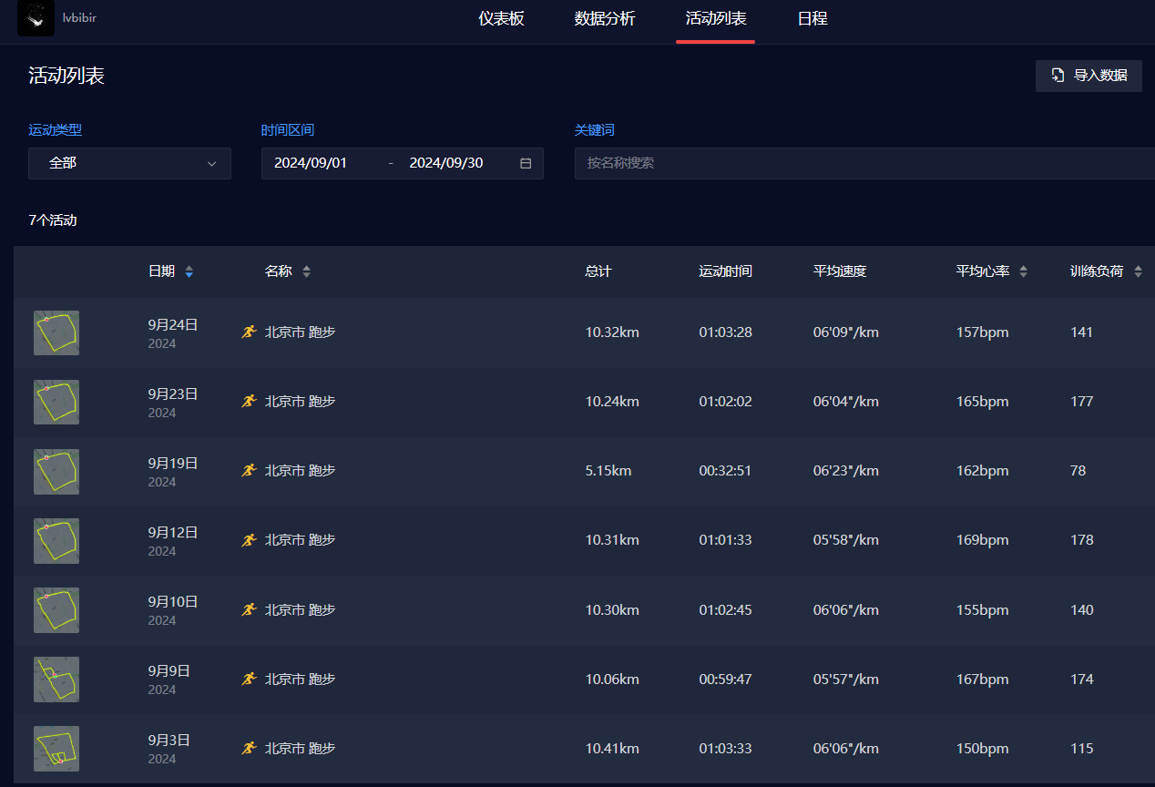
Task: Switch to the 仪表板 tab
Action: (x=501, y=19)
